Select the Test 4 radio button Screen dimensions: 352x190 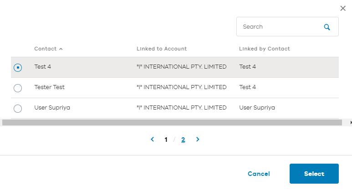[18, 67]
